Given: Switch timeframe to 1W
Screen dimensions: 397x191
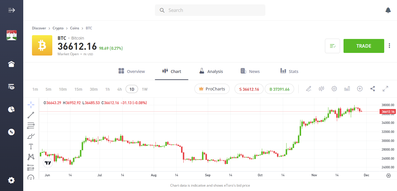Looking at the screenshot, I should [x=144, y=89].
